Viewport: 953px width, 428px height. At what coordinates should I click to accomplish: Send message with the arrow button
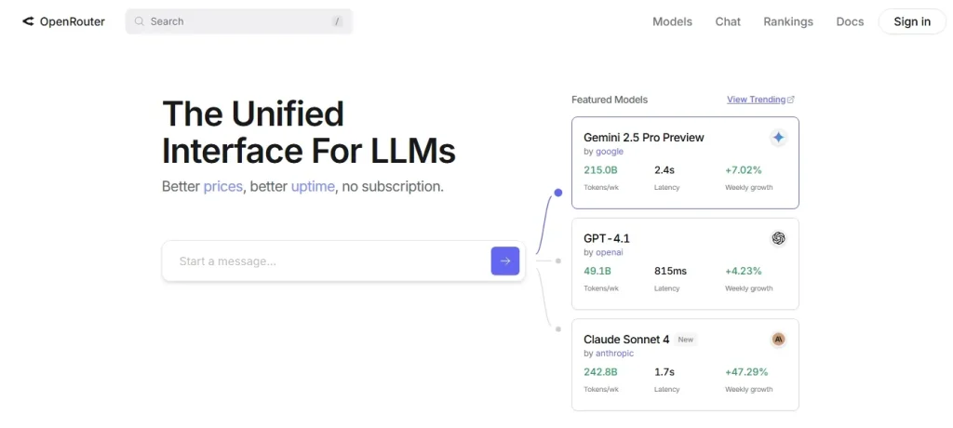[505, 261]
